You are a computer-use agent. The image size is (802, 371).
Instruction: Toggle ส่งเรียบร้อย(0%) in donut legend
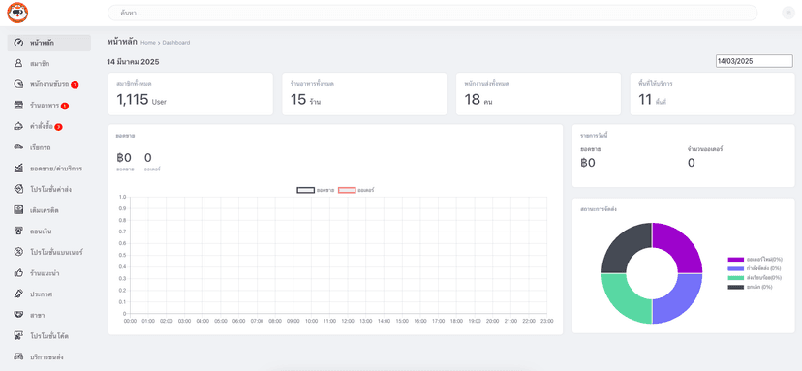[x=755, y=278]
